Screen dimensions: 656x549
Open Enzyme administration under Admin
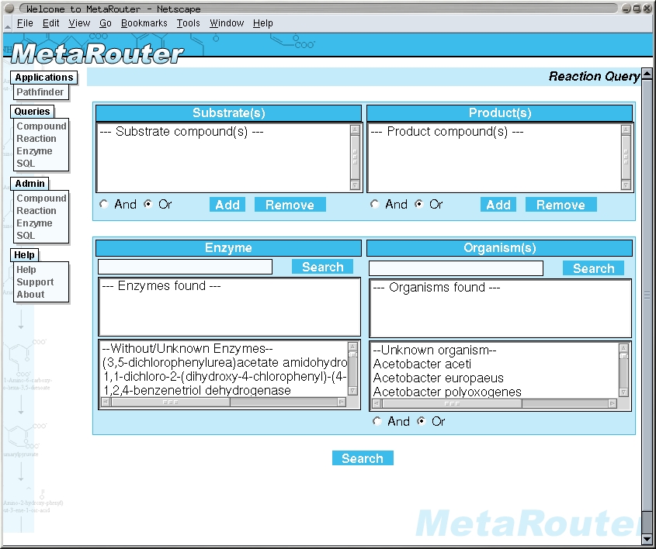pos(34,223)
